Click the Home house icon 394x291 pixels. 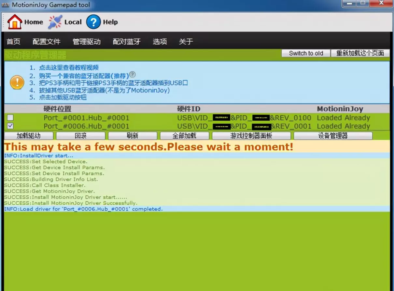(15, 22)
